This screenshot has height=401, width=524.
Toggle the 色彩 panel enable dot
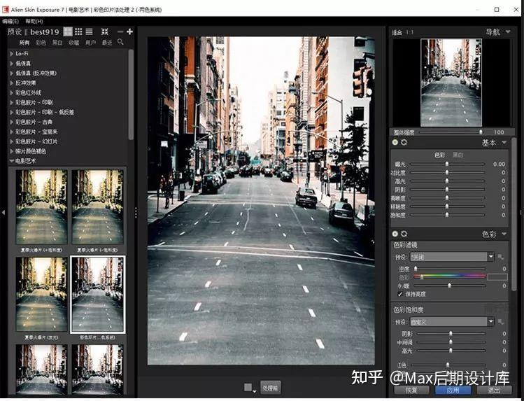click(x=395, y=234)
